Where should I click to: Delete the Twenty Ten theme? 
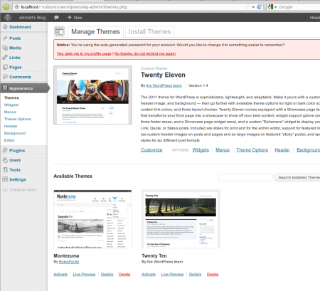click(213, 275)
